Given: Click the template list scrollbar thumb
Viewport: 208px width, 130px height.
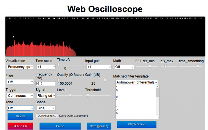Looking at the screenshot, I should [x=158, y=93].
